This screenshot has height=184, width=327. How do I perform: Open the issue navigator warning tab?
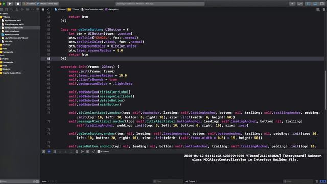17,9
